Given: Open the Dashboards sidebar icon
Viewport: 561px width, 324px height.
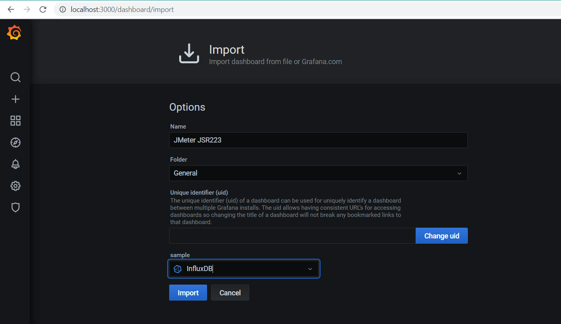Looking at the screenshot, I should pyautogui.click(x=15, y=120).
